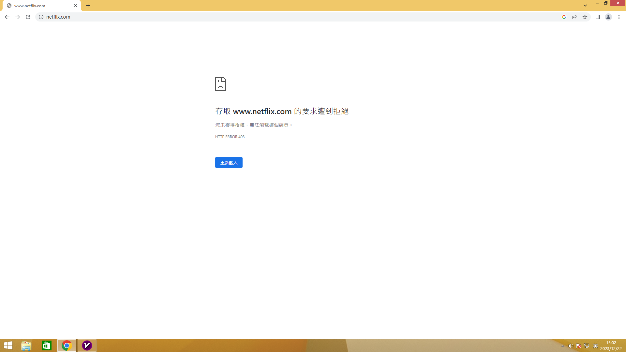Viewport: 626px width, 352px height.
Task: Close the www.netflix.com tab
Action: (x=76, y=6)
